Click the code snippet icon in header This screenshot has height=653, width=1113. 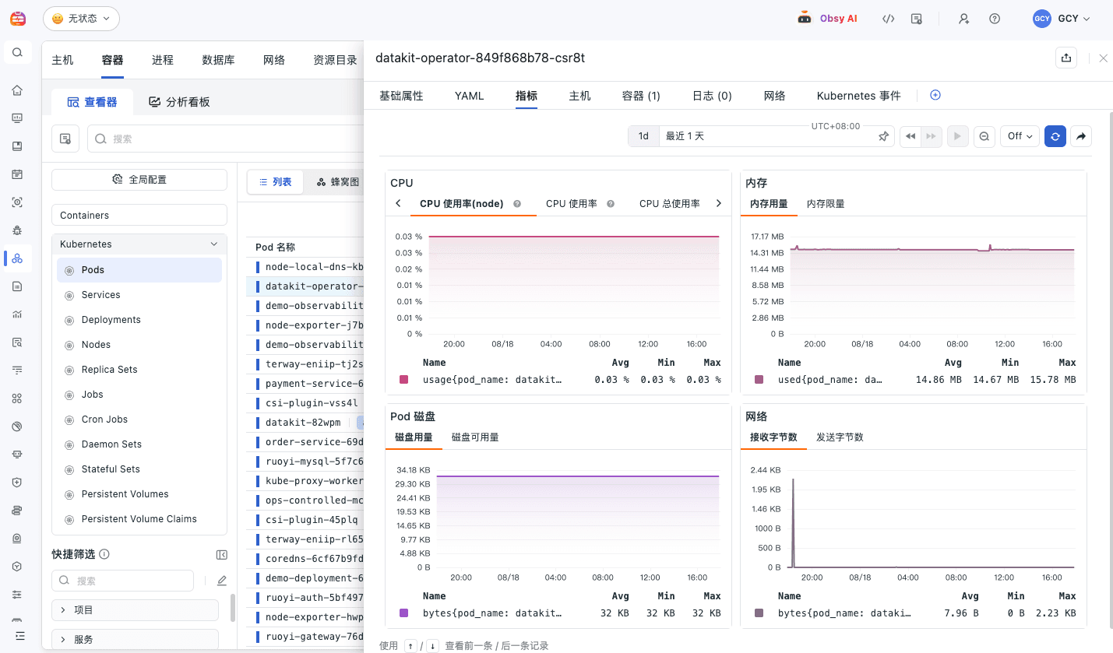888,19
